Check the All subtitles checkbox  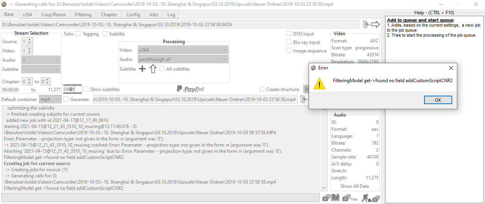pyautogui.click(x=162, y=69)
